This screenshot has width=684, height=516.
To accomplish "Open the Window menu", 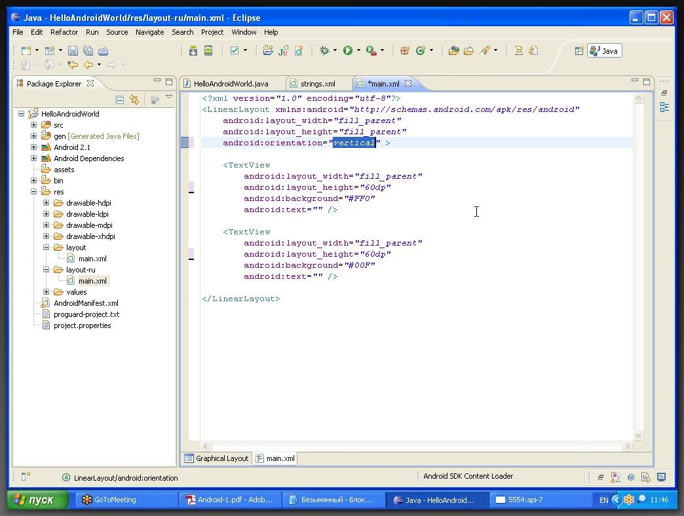I will (244, 32).
